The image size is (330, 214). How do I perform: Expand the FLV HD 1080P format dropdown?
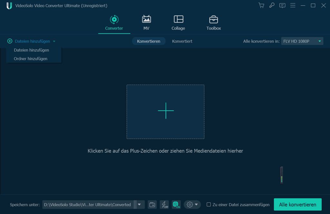302,41
